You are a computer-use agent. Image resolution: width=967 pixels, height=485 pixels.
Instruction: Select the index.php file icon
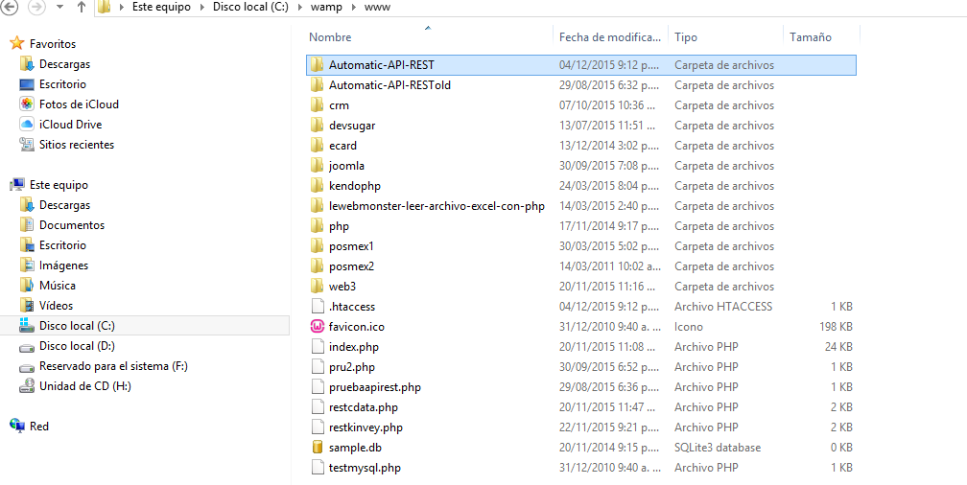point(318,347)
